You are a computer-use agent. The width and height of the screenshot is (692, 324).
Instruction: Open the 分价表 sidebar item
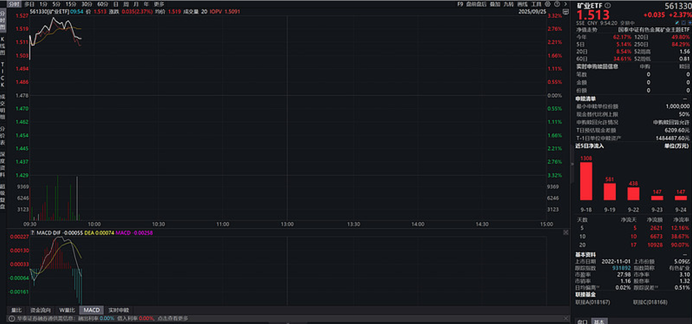(3, 136)
